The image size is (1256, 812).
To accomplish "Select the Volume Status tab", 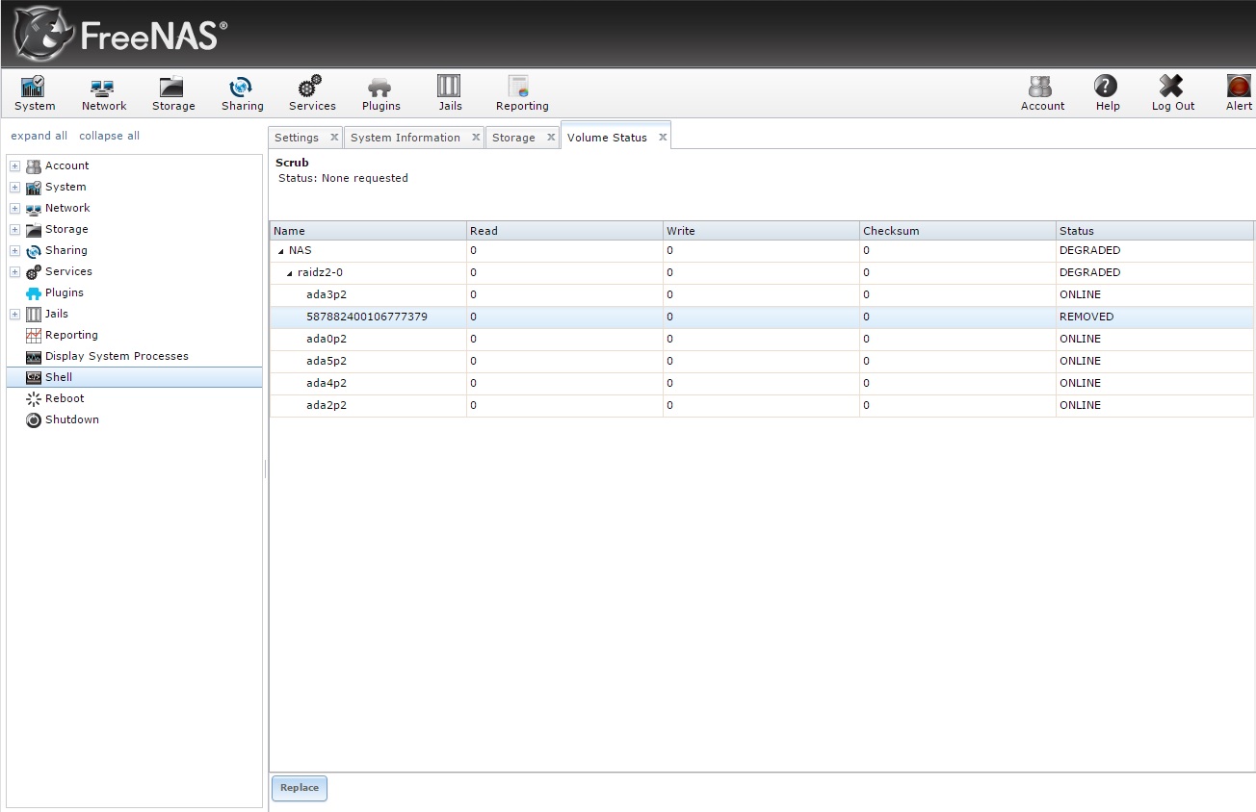I will (x=607, y=138).
